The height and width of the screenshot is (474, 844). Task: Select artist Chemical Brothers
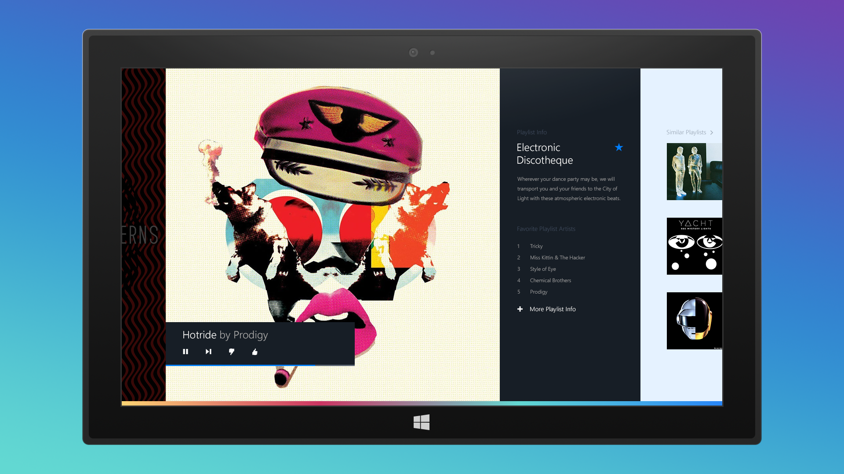550,280
